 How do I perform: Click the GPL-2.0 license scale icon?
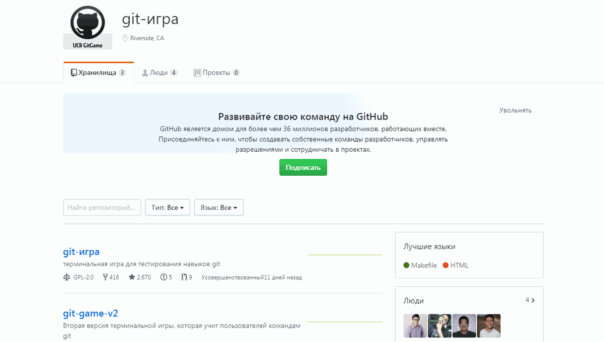click(x=66, y=277)
